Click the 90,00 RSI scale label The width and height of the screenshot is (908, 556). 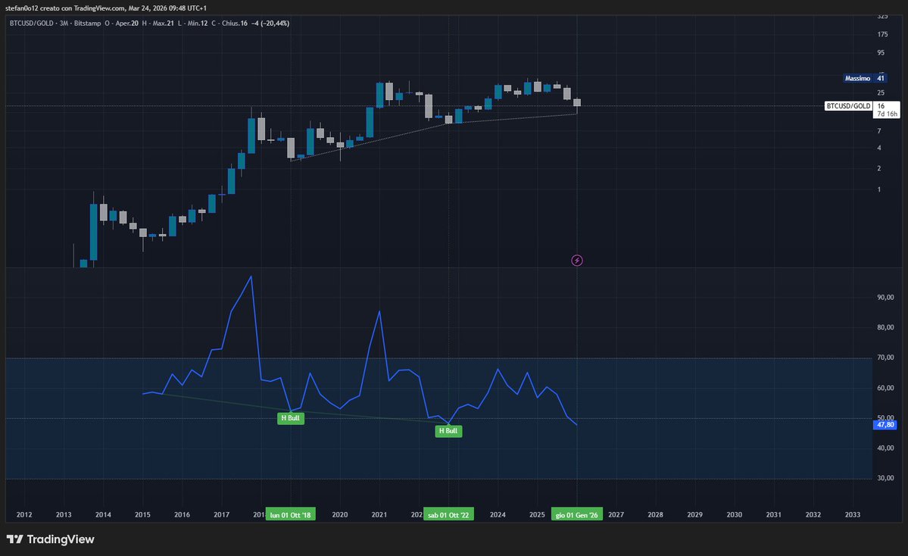(885, 297)
